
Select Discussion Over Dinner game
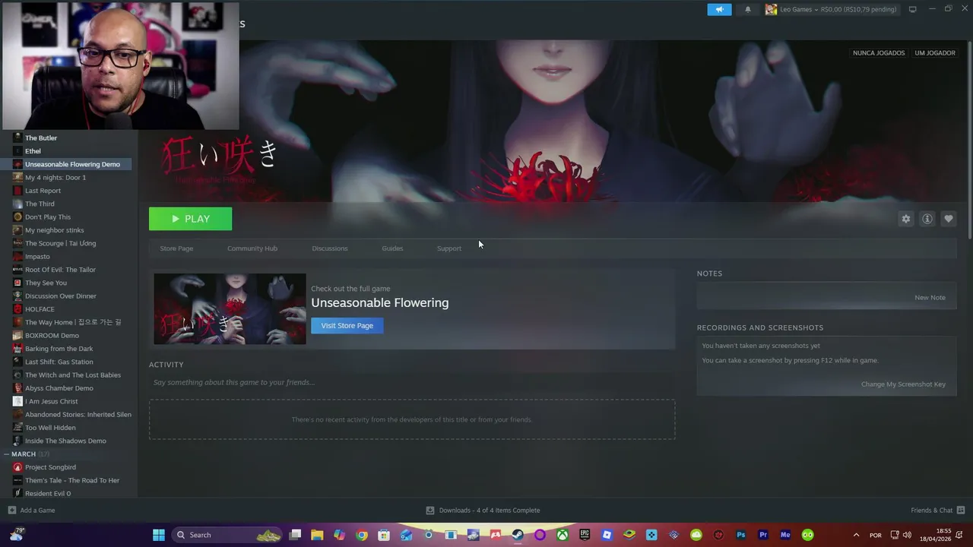(61, 296)
